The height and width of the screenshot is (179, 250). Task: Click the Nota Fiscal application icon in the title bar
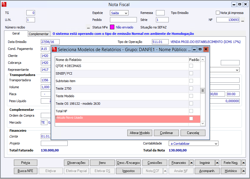point(4,4)
